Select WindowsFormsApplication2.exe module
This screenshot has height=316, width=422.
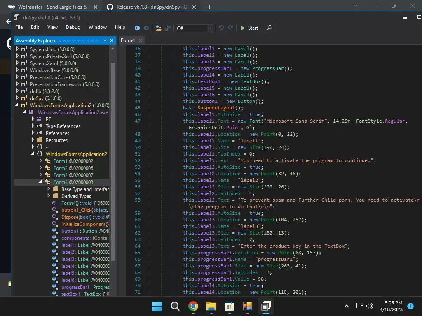click(73, 112)
